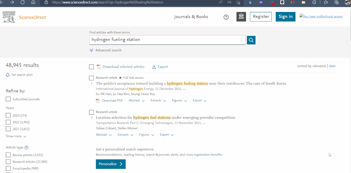
Task: Click the Article type help icon
Action: tap(27, 147)
